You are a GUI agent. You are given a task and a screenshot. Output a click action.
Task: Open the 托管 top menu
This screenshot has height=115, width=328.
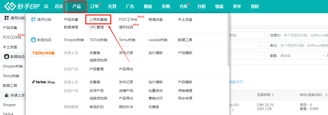(x=112, y=7)
